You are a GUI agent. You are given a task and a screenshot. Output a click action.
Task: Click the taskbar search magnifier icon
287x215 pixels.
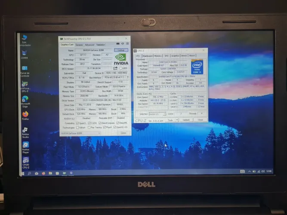tap(29, 173)
